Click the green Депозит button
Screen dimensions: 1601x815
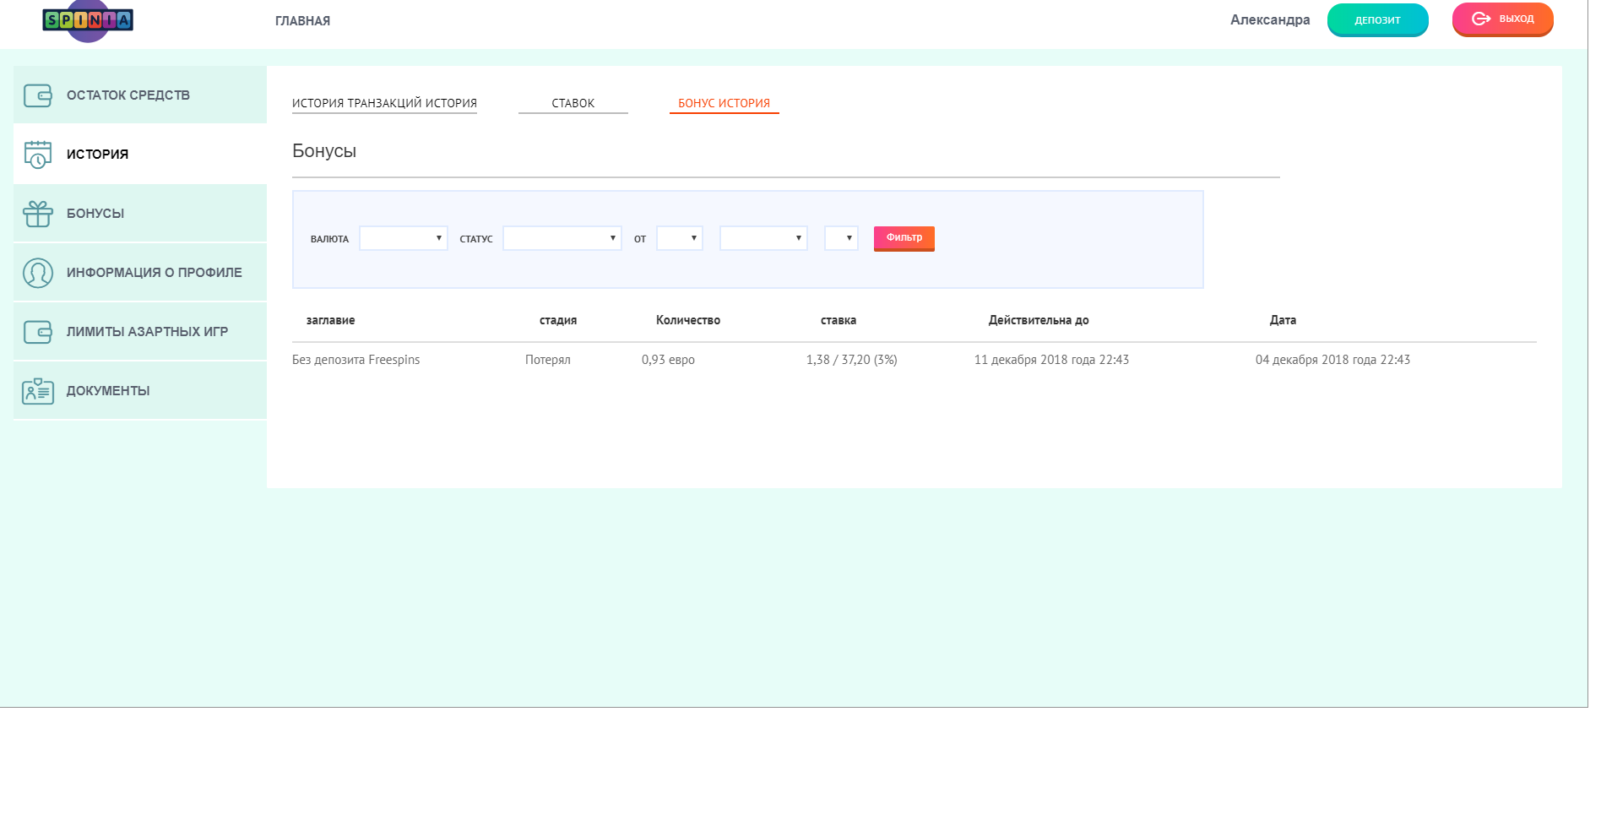[x=1377, y=20]
